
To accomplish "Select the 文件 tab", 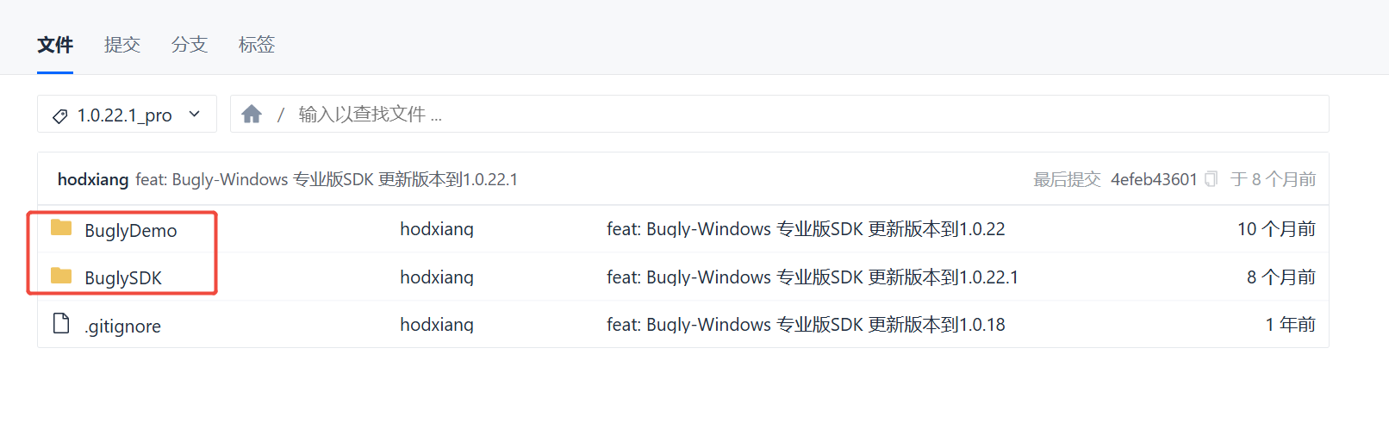I will pyautogui.click(x=55, y=45).
